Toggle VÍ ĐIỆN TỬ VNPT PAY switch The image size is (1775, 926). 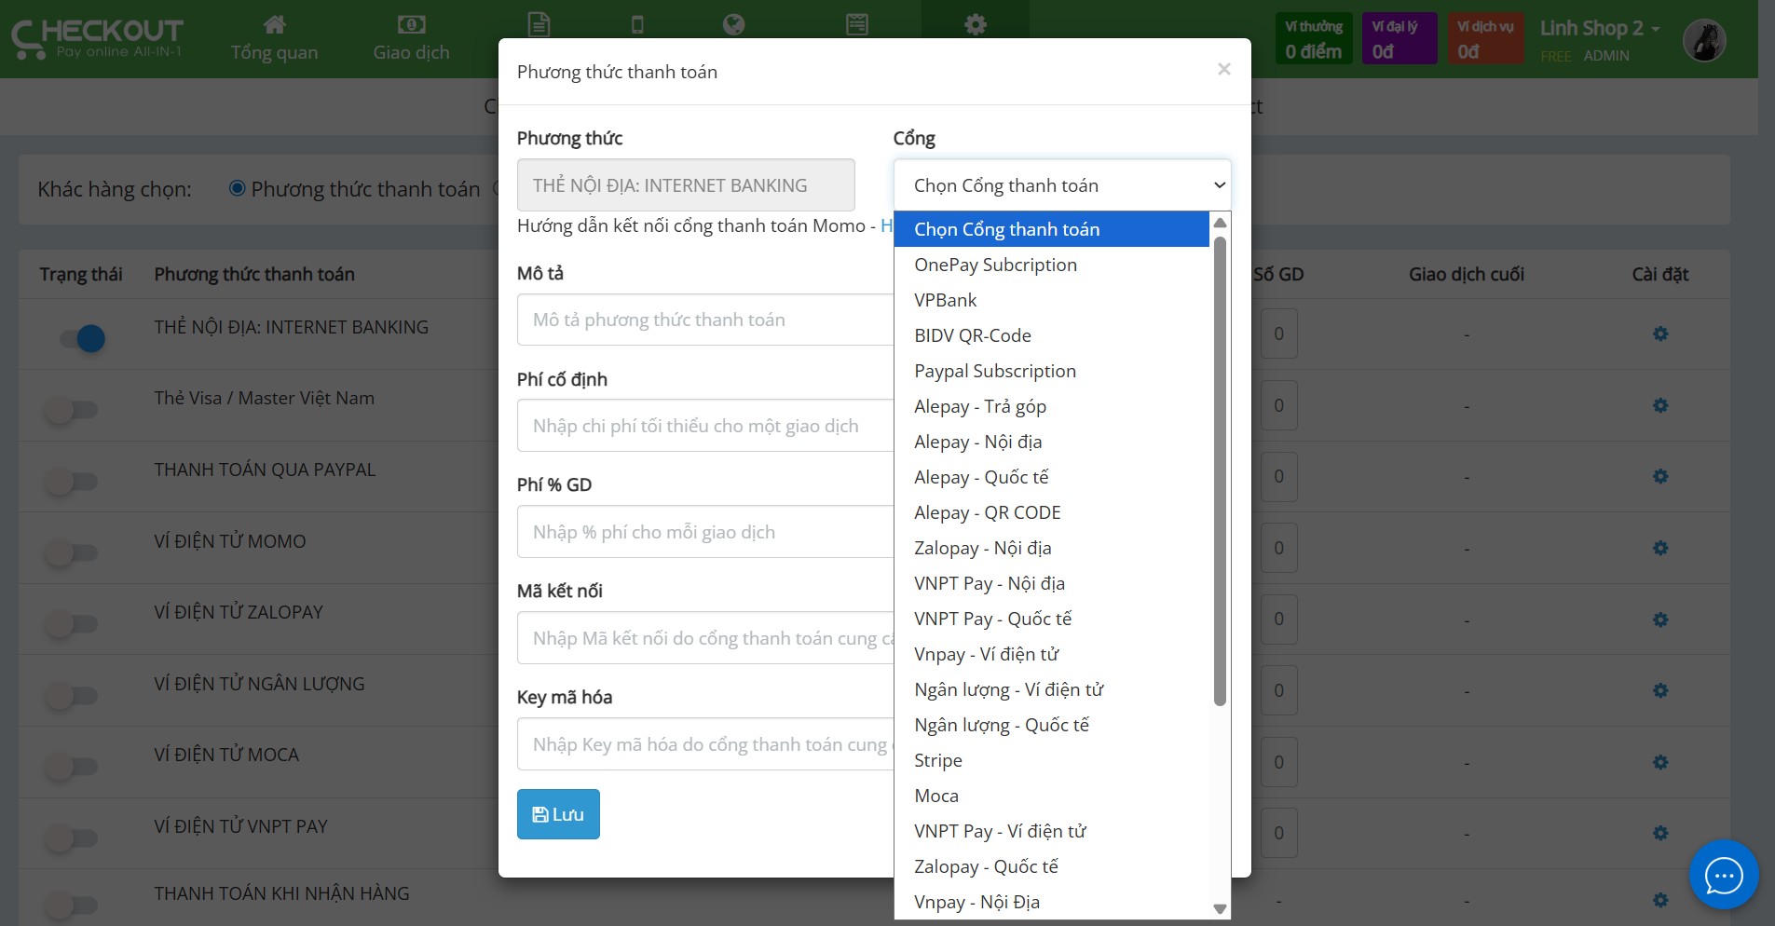[x=73, y=838]
